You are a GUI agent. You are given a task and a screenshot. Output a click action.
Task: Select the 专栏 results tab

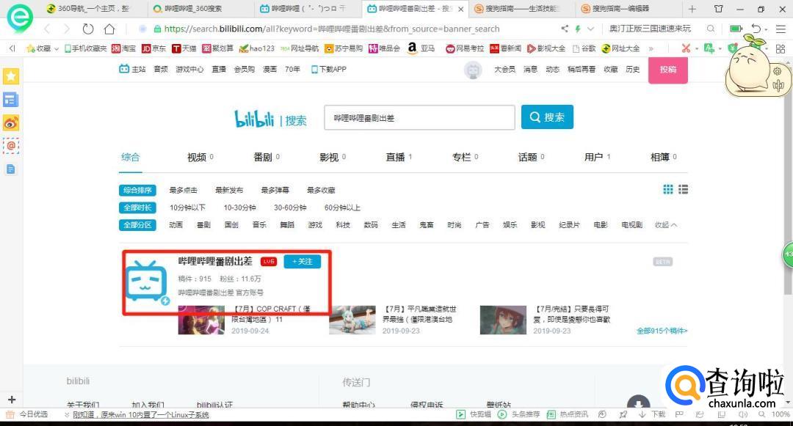(x=465, y=157)
